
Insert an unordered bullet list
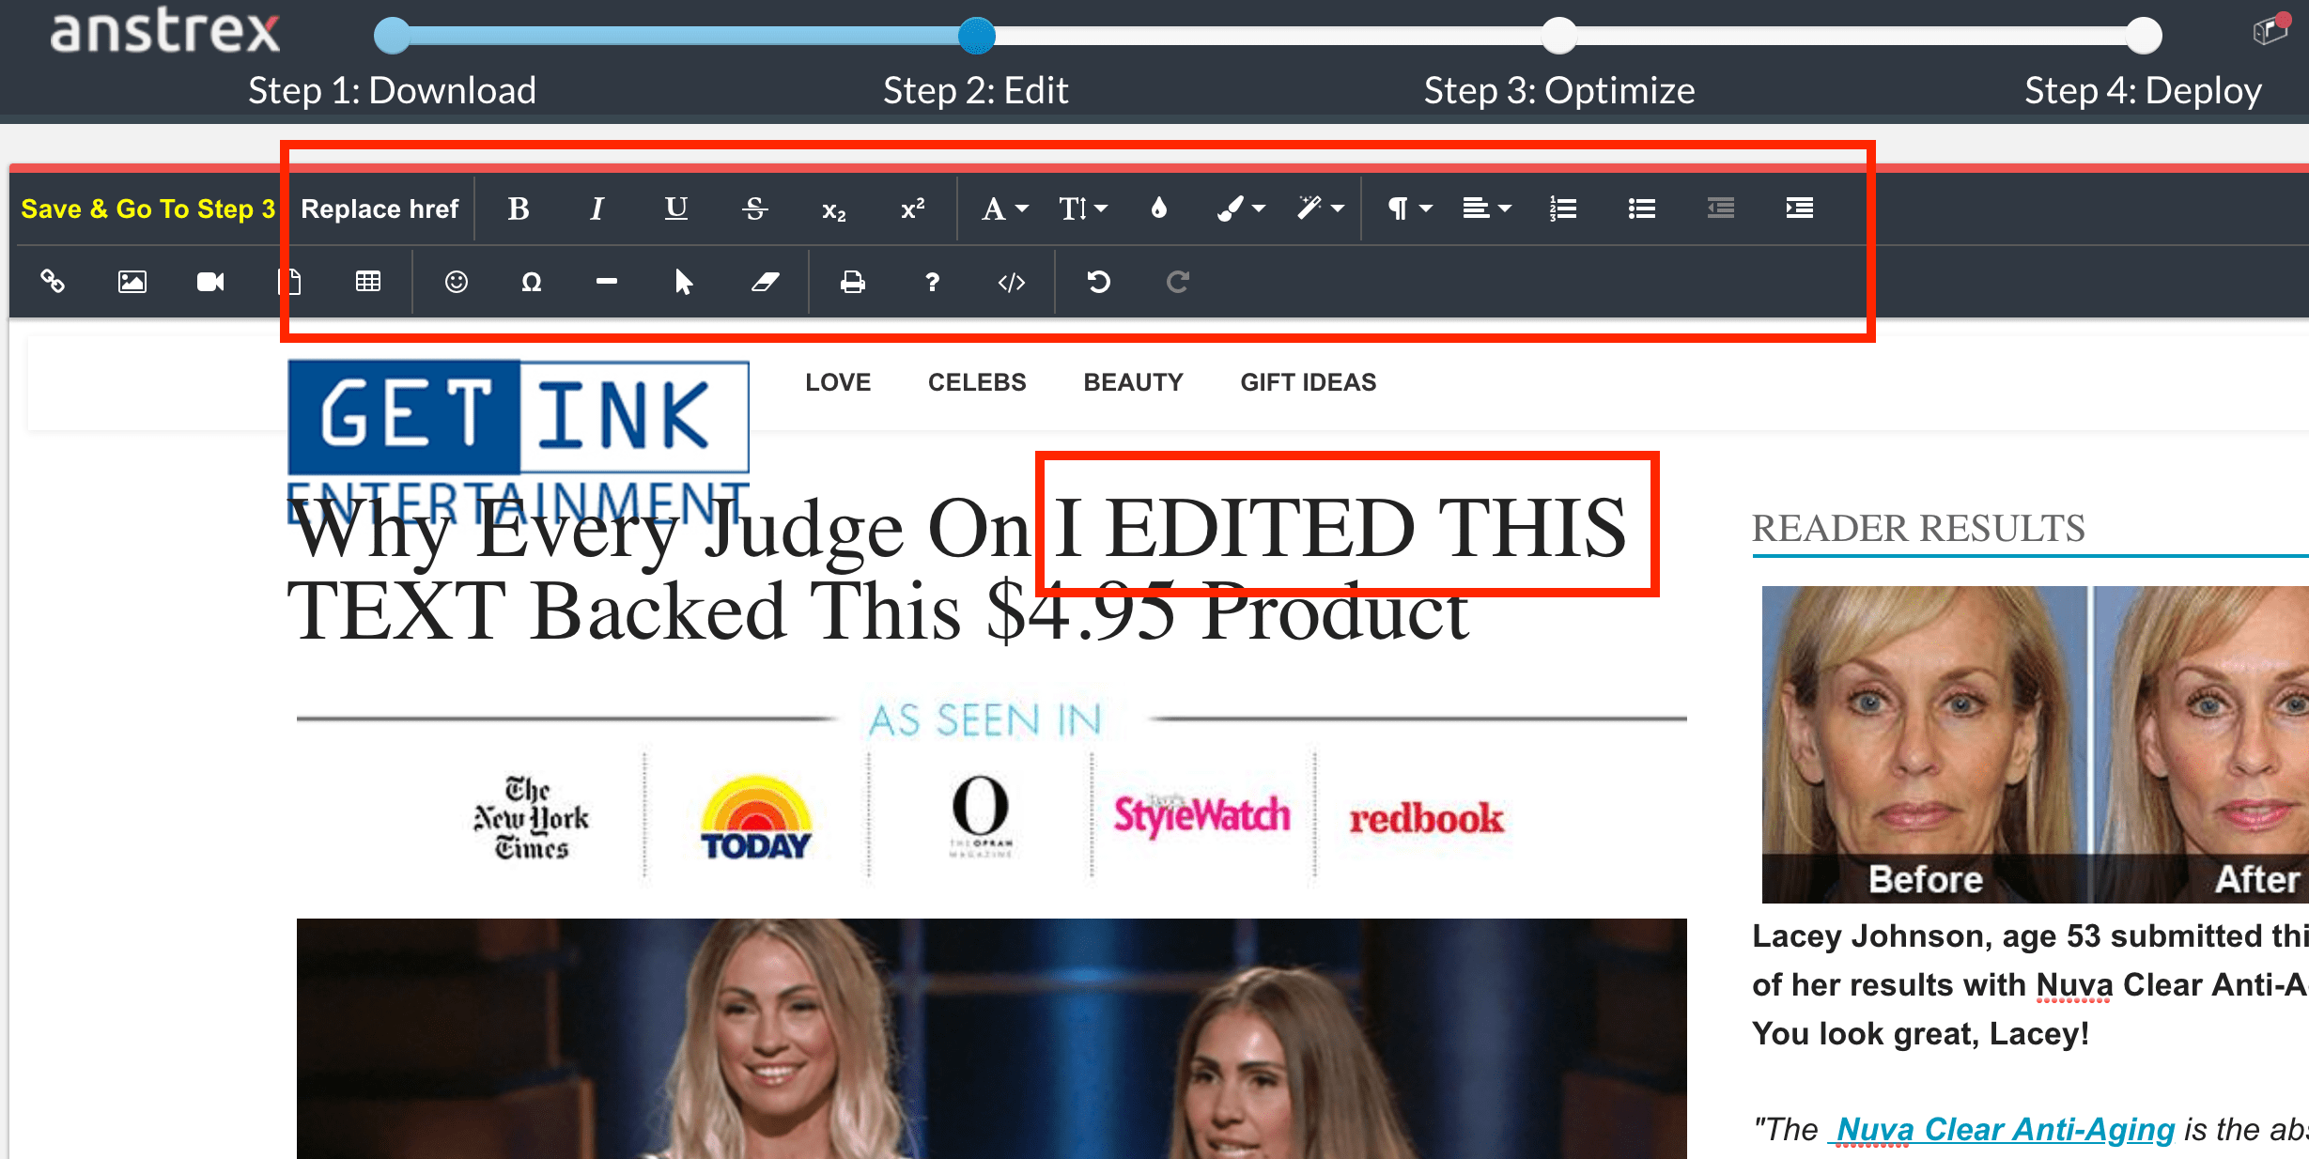1642,209
